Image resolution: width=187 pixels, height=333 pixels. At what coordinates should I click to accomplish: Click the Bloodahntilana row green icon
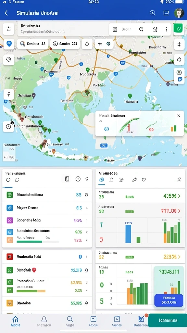(9, 195)
